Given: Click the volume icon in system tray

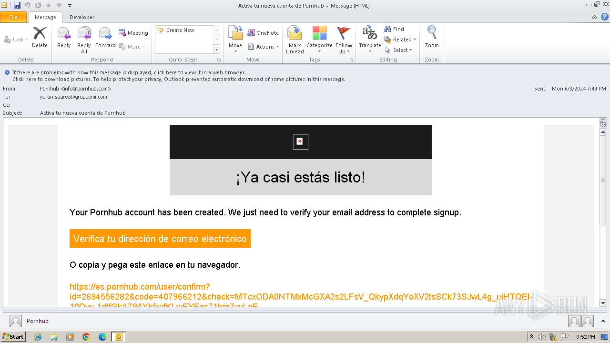Looking at the screenshot, I should 542,337.
